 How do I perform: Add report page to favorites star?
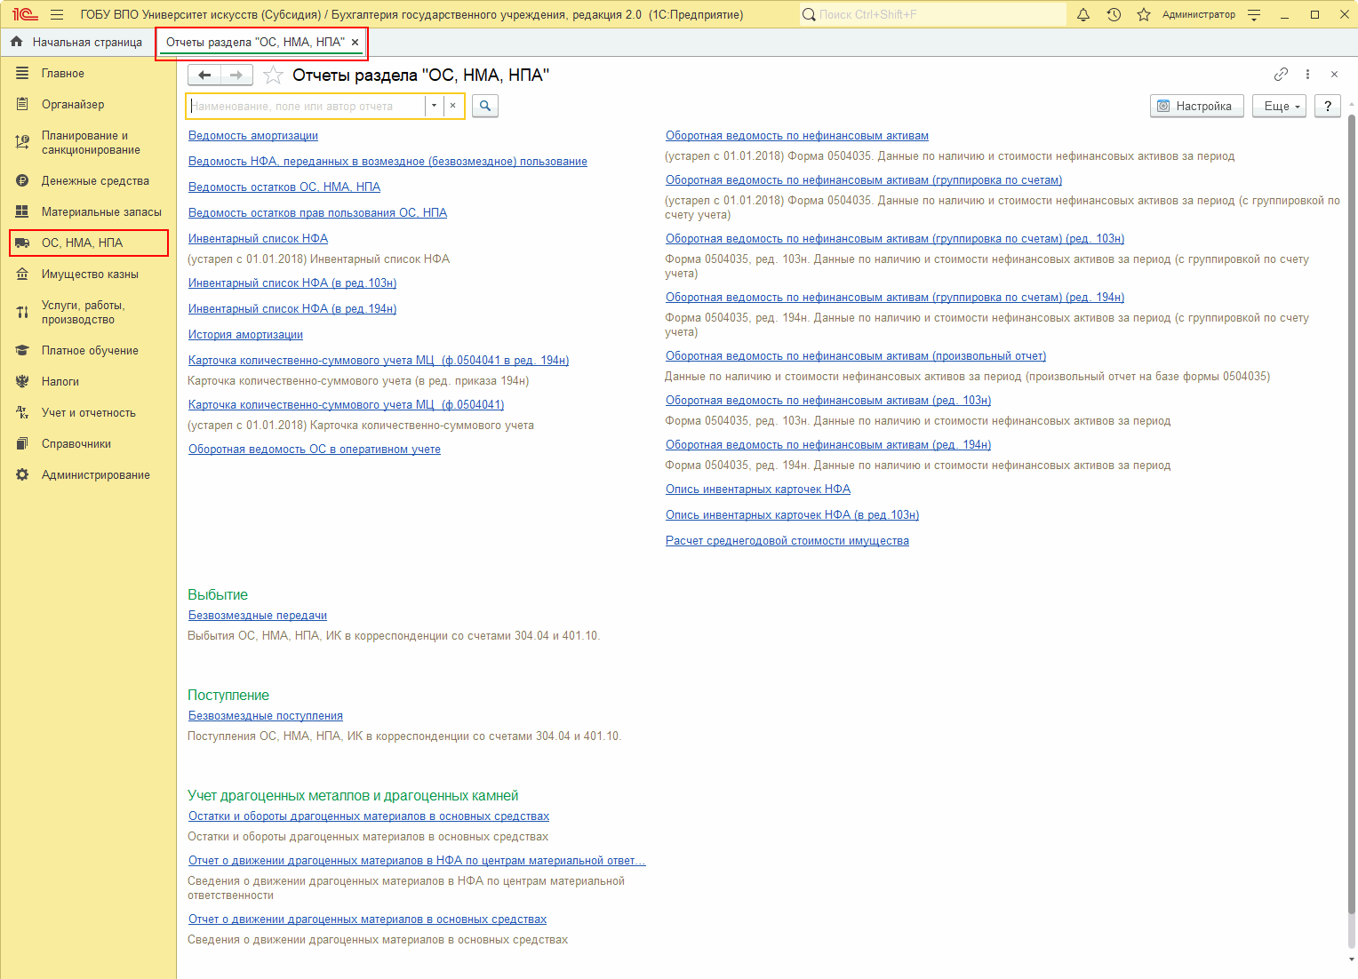coord(273,76)
